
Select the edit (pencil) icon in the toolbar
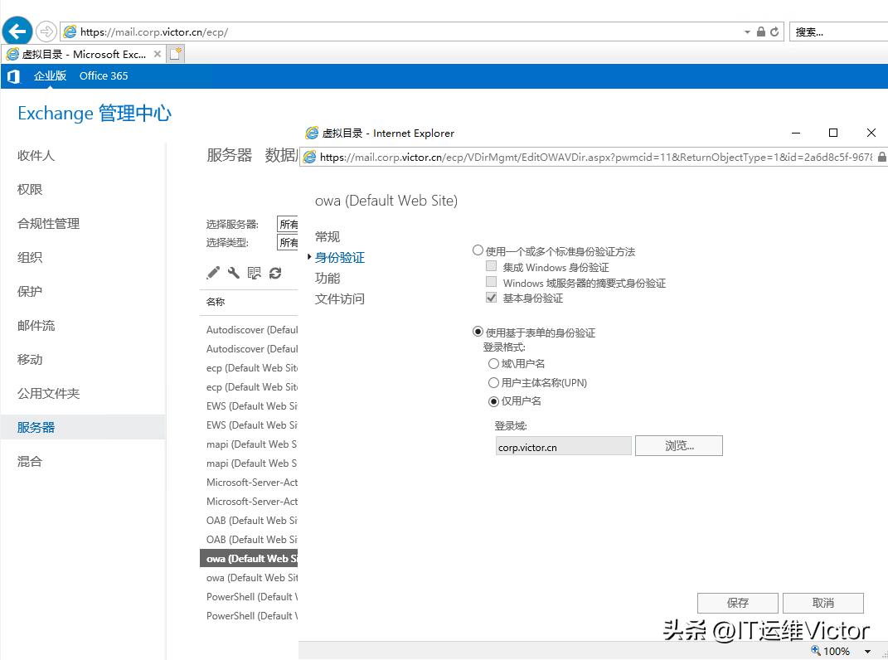point(212,271)
